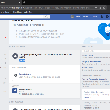Switch language to Deutsch
The height and width of the screenshot is (110, 110).
point(87,97)
